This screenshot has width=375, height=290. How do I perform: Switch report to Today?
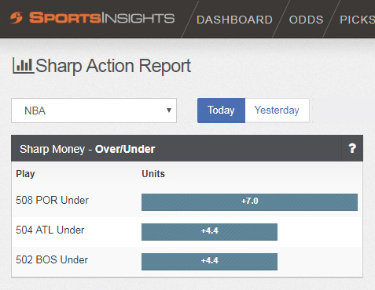[x=221, y=111]
